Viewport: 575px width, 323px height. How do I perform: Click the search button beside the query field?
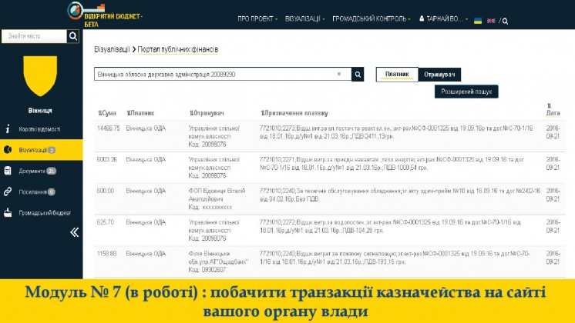(x=358, y=75)
